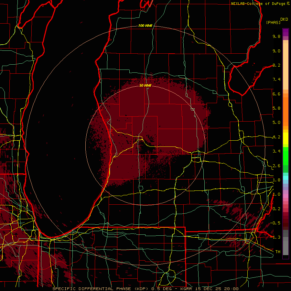Click the TH threshold label on scale
The width and height of the screenshot is (291, 291).
point(278,252)
